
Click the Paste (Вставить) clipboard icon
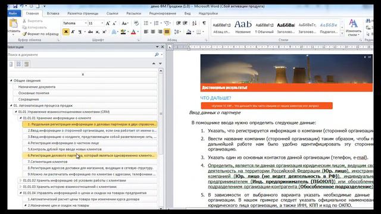[14, 24]
